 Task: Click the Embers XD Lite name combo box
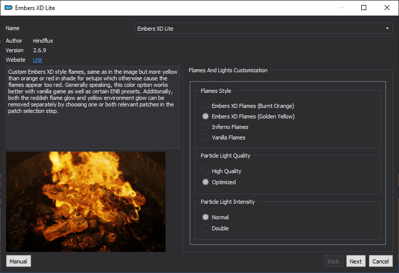[x=264, y=29]
